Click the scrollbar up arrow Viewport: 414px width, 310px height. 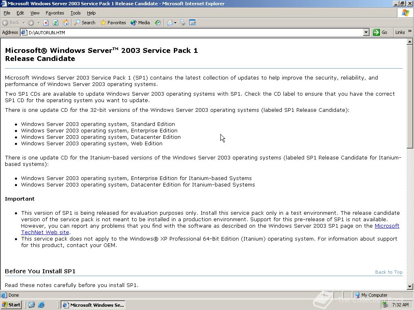coord(410,42)
